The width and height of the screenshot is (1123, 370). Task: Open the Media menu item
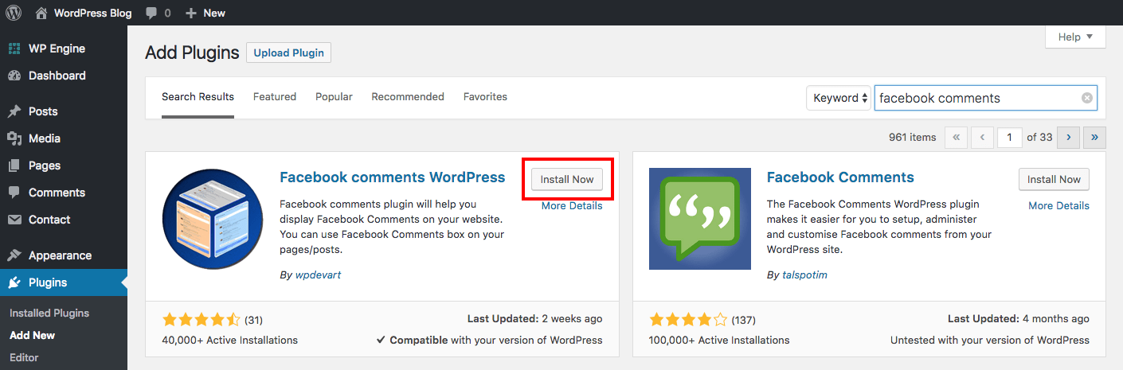pos(64,138)
